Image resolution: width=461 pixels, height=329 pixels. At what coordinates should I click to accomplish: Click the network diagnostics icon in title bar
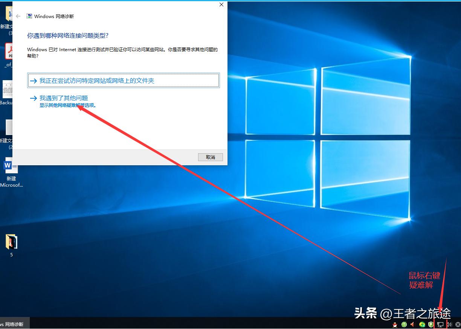pos(29,16)
